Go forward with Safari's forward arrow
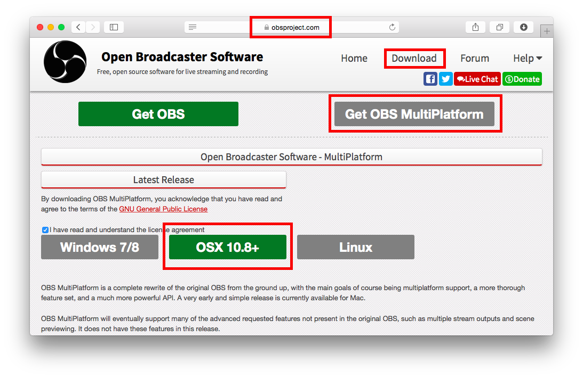 tap(93, 27)
